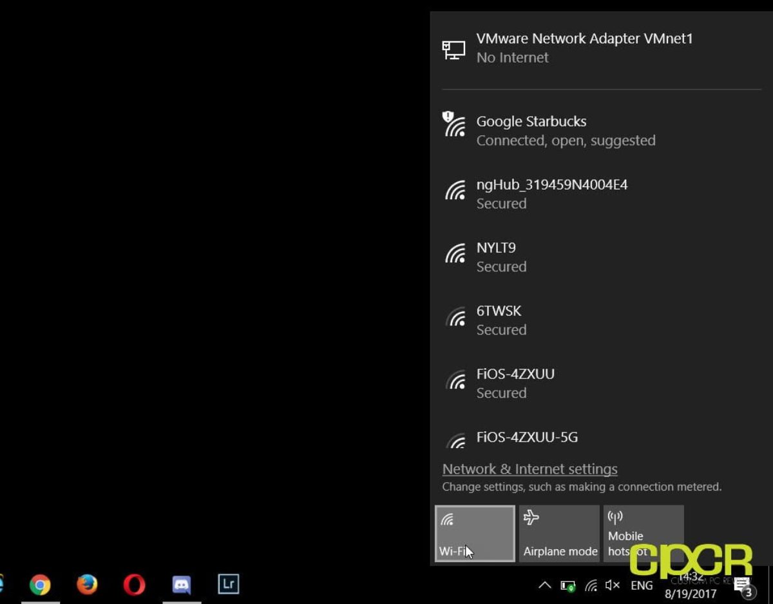Enable Airplane mode

tap(559, 533)
